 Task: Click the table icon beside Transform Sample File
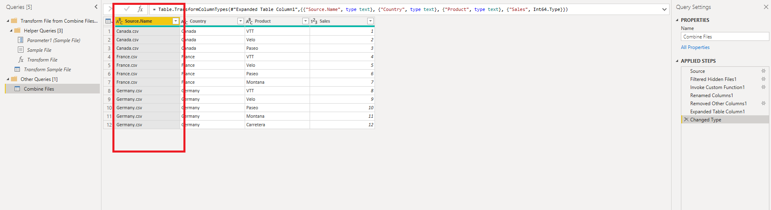pyautogui.click(x=17, y=69)
